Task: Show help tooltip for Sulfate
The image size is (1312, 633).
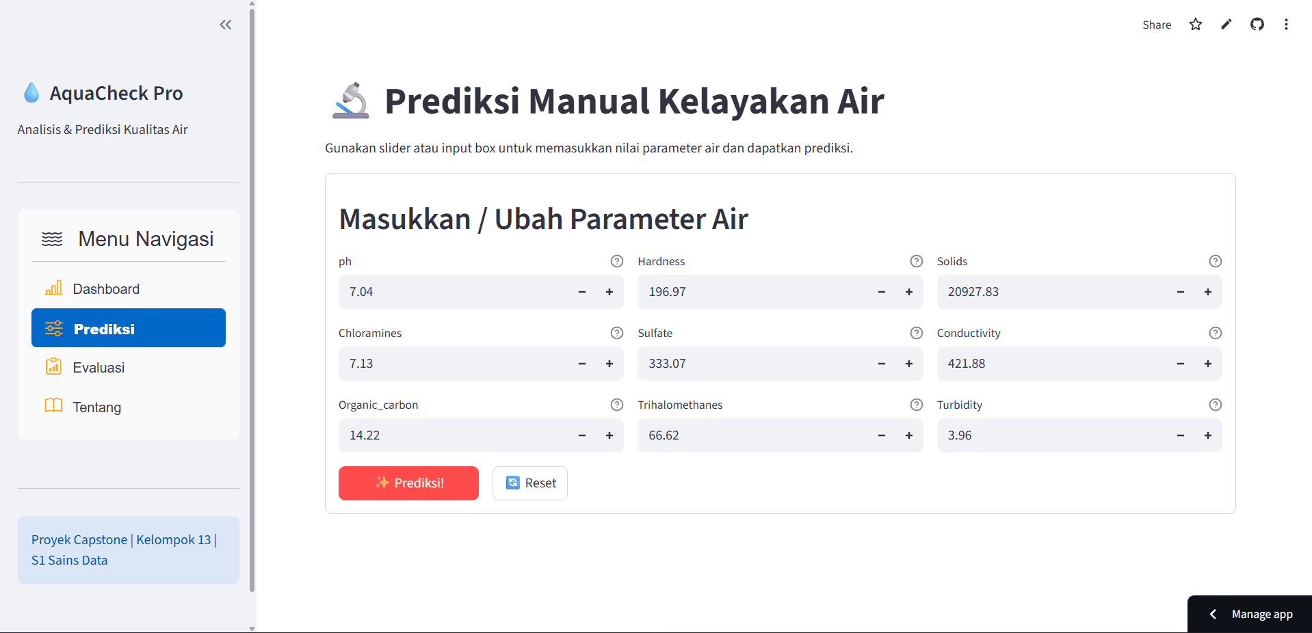Action: click(x=916, y=333)
